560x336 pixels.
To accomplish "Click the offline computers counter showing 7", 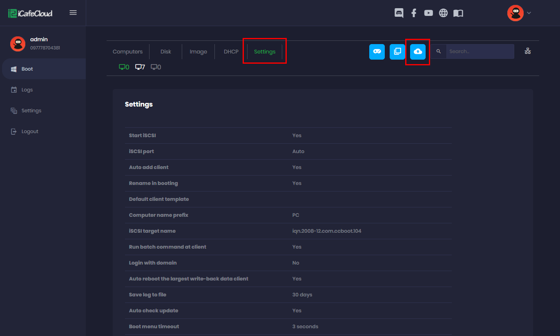I will (140, 67).
